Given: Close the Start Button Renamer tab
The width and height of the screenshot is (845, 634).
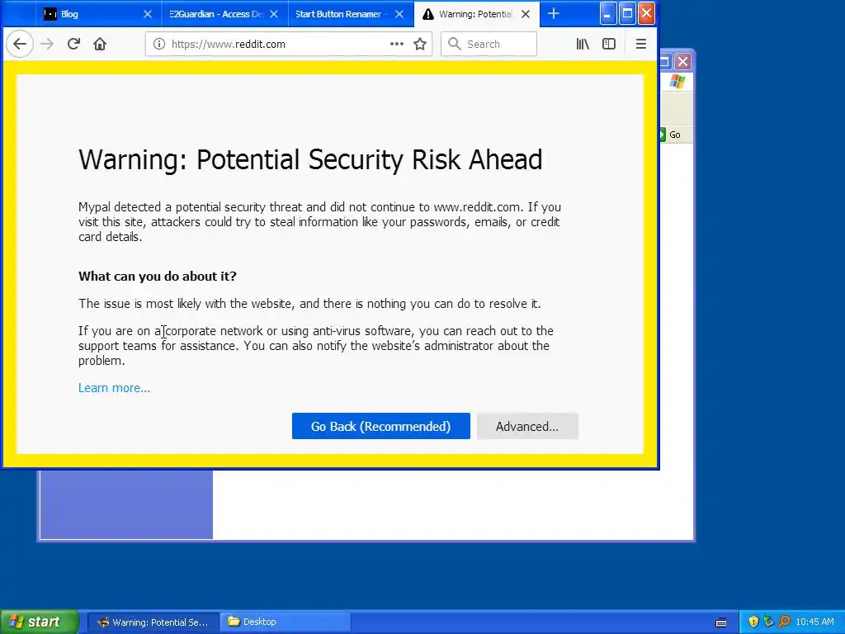Looking at the screenshot, I should point(399,15).
